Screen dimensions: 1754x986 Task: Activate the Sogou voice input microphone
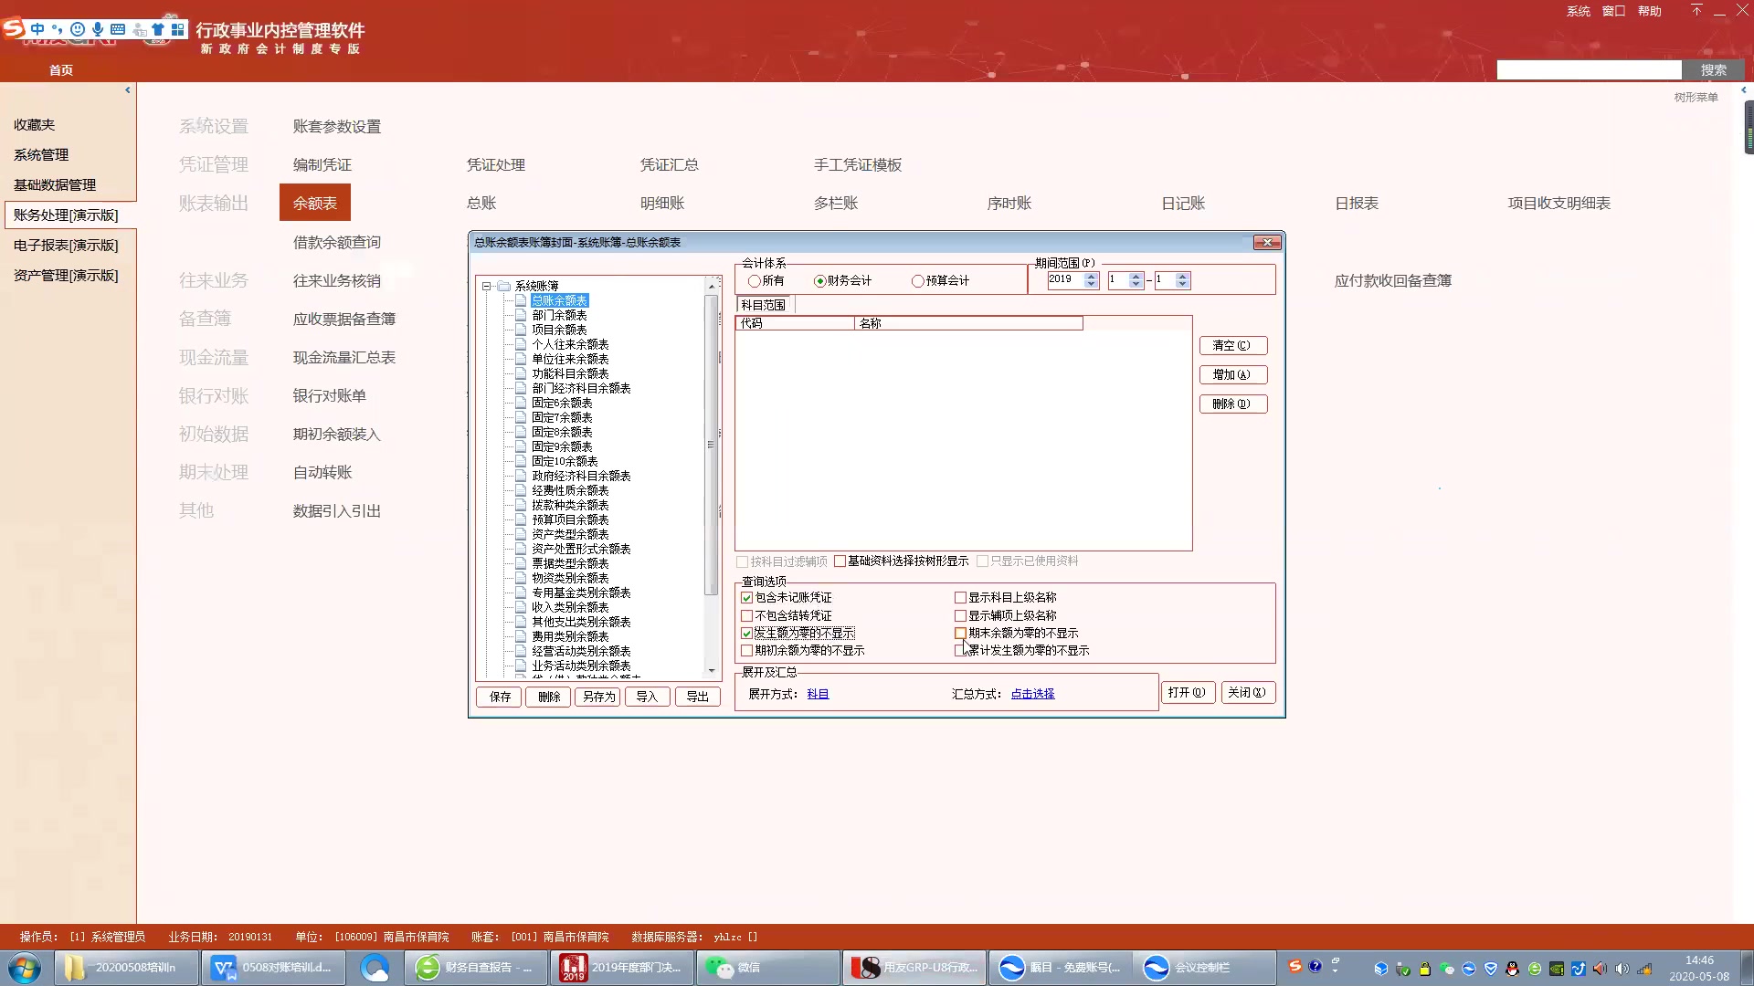click(98, 29)
